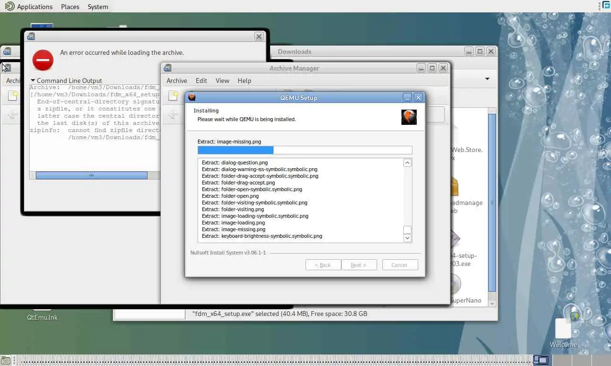Click the Downloads window vertical scrollbar

(x=492, y=202)
